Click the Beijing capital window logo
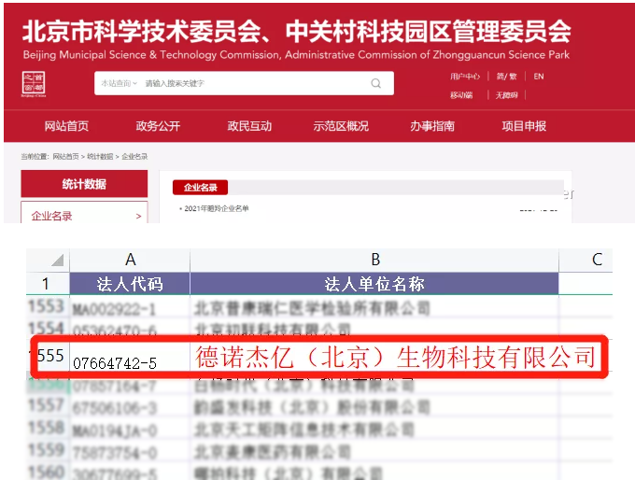 pos(34,84)
